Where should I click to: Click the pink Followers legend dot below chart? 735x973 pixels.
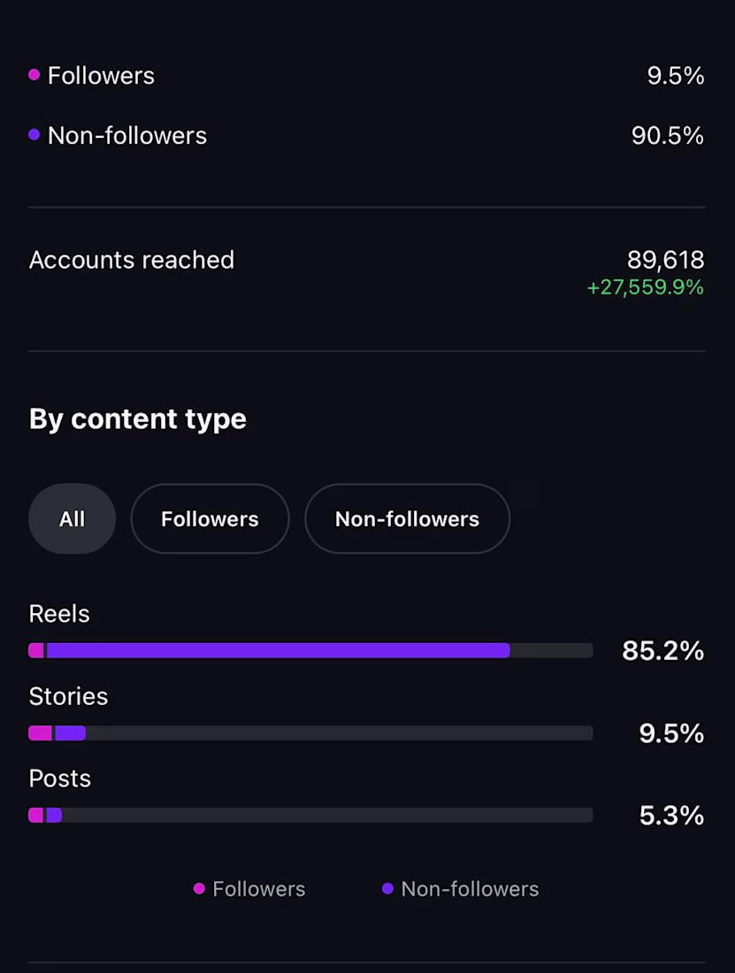(199, 889)
